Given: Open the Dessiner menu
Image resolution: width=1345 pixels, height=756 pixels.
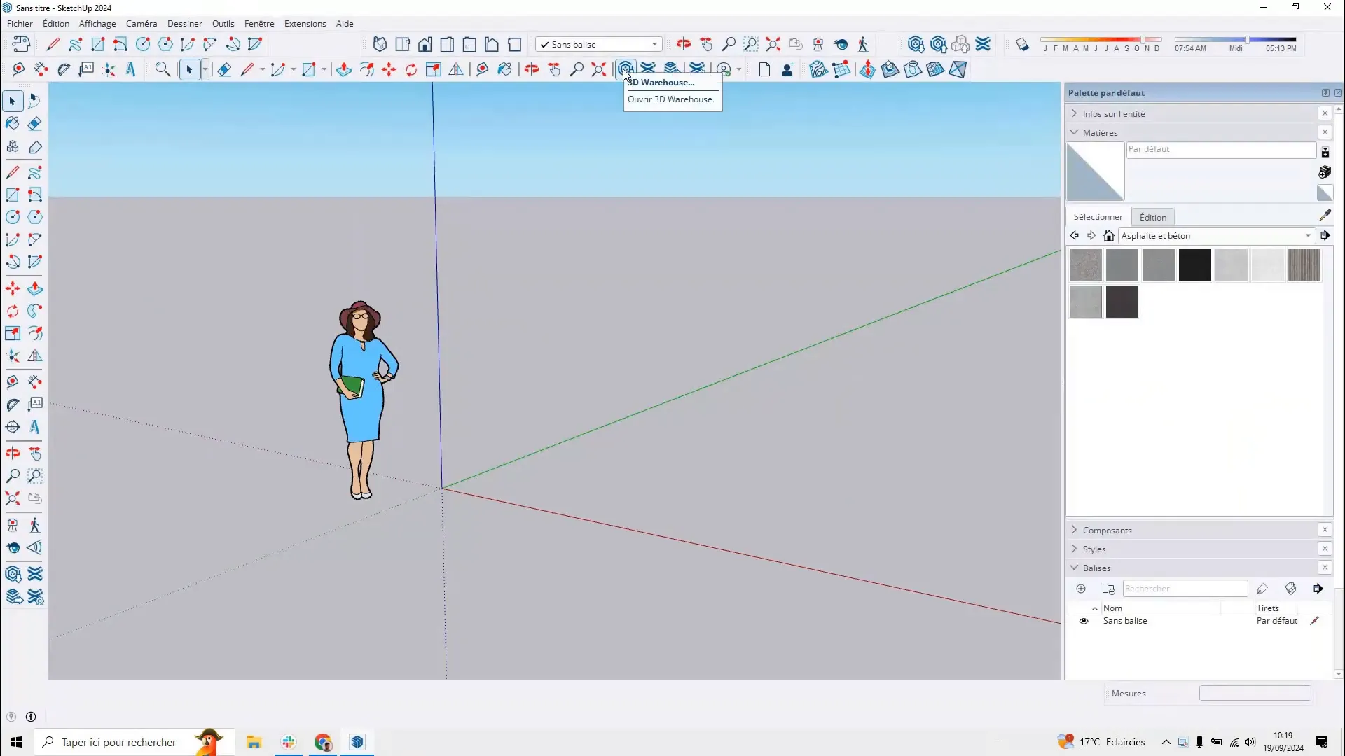Looking at the screenshot, I should click(185, 23).
